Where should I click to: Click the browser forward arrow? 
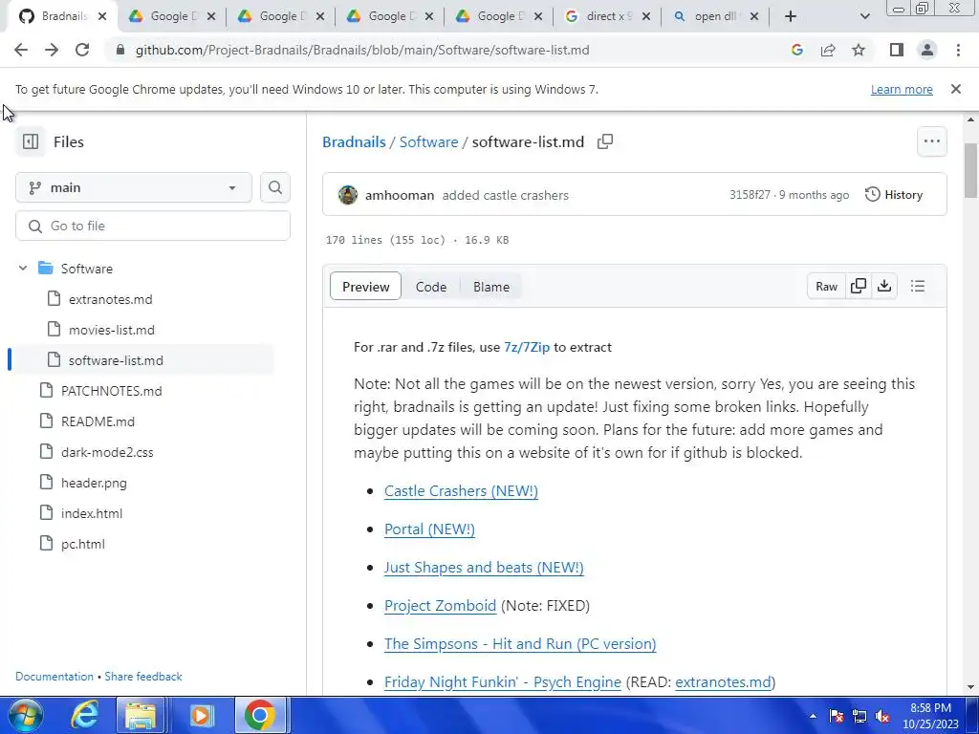coord(52,50)
